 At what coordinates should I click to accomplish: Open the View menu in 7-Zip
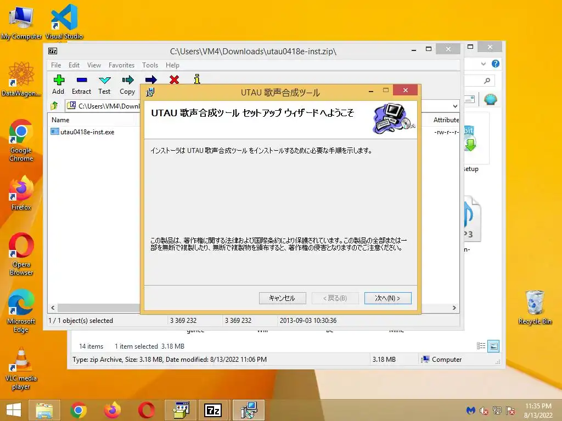click(94, 65)
